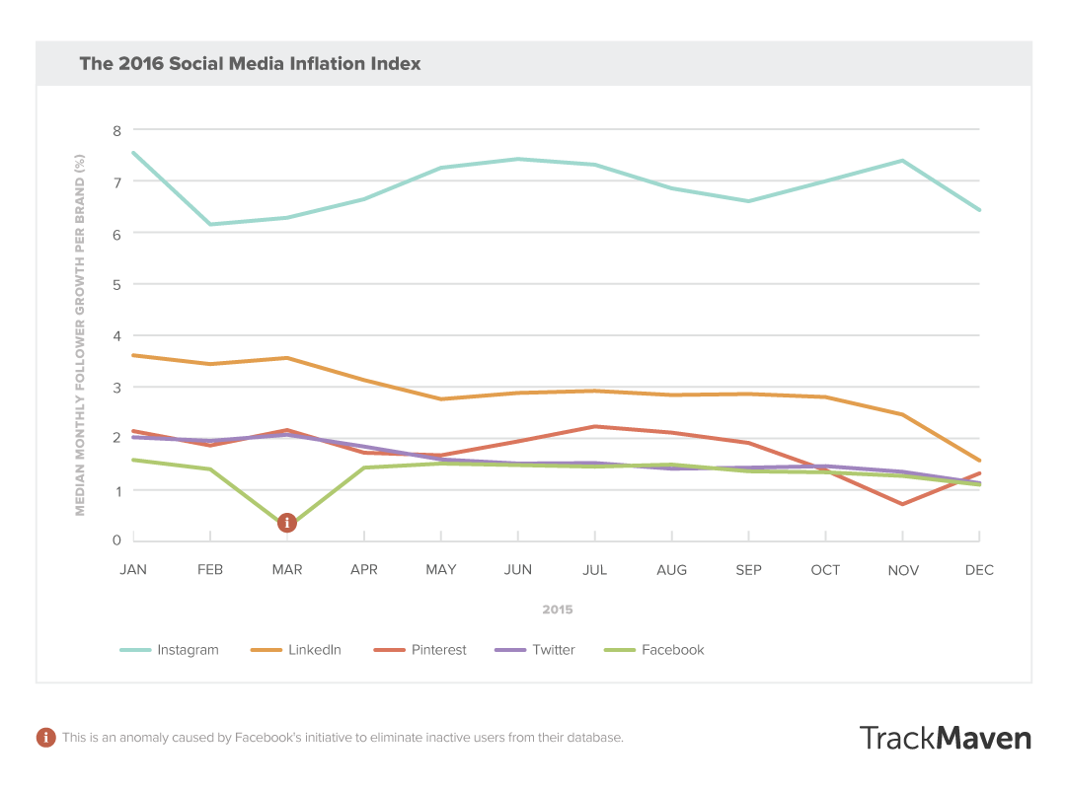Screen dimensions: 1066x791
Task: Click the footnote info icon
Action: pos(45,737)
